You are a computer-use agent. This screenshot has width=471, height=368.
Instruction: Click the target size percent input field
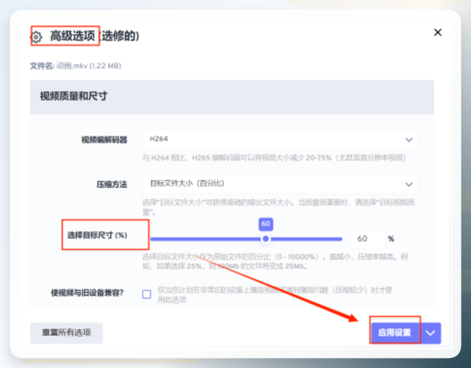pyautogui.click(x=368, y=239)
